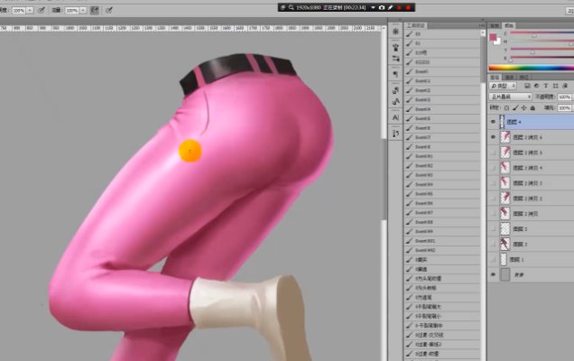Open the 正片叠底 blend mode dropdown
The height and width of the screenshot is (361, 574).
(510, 96)
